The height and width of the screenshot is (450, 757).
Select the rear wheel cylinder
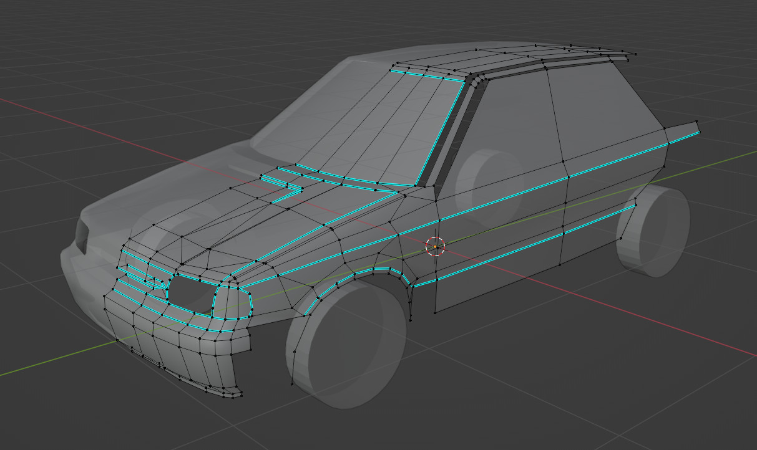click(x=653, y=231)
